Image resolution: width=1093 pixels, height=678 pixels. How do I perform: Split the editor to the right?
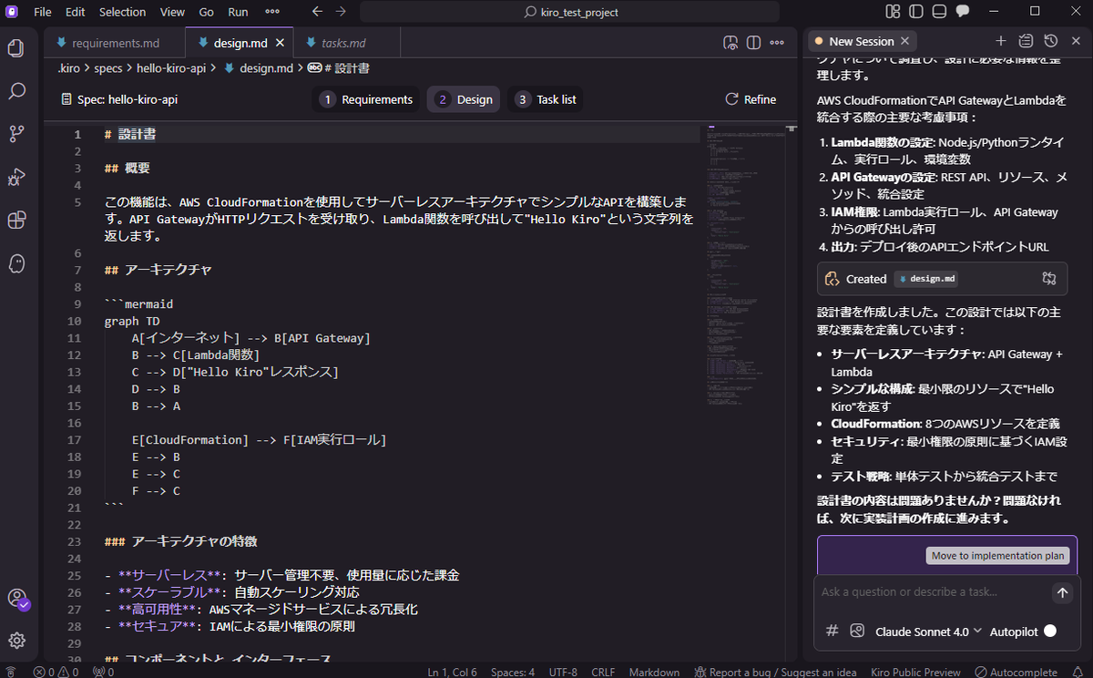pos(753,43)
